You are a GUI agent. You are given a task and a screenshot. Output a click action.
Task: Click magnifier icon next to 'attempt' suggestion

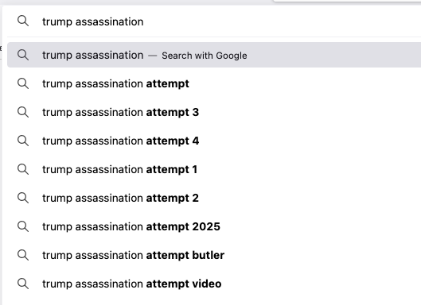(23, 83)
